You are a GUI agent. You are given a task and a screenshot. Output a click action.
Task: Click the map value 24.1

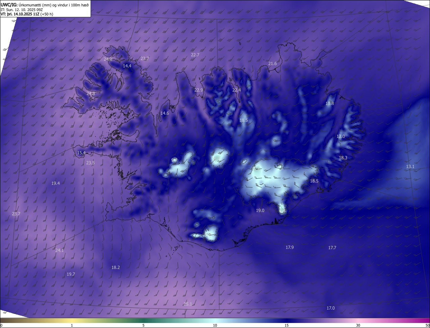point(59,251)
